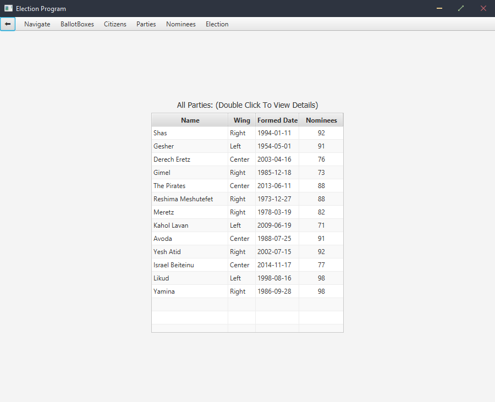
Task: Select the Reshima Meshutefet row
Action: (x=248, y=199)
